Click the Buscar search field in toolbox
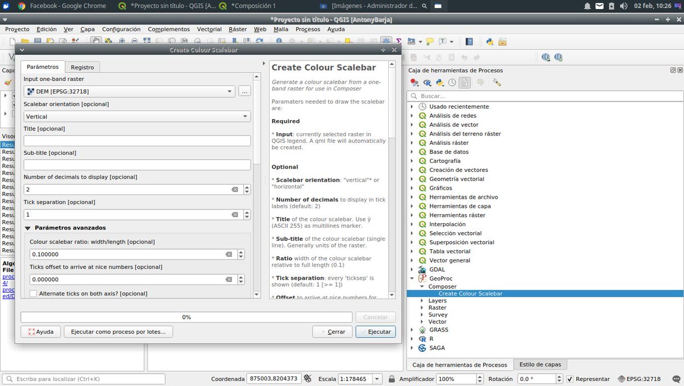 [x=544, y=96]
